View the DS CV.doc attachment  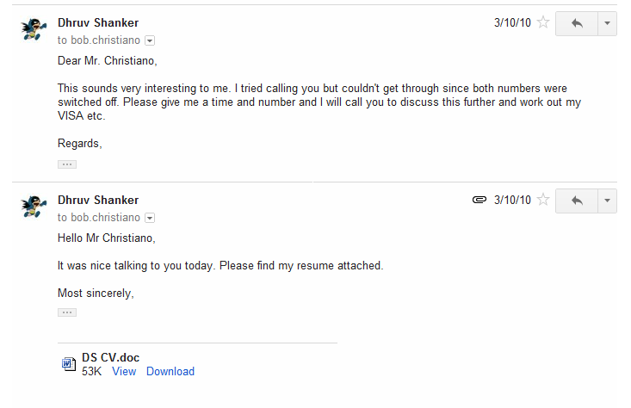point(124,371)
